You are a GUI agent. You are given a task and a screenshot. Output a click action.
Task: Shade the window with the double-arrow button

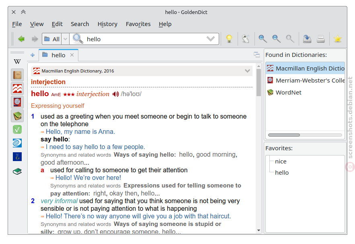pyautogui.click(x=23, y=12)
